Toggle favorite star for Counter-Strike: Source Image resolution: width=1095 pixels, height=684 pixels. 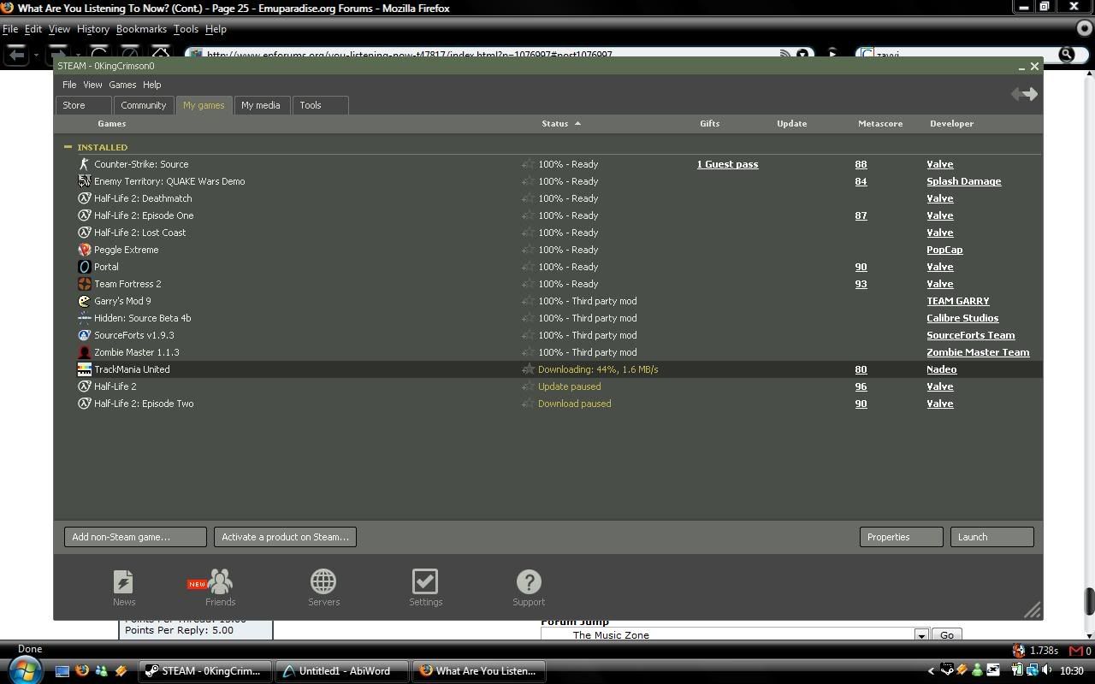pyautogui.click(x=528, y=164)
